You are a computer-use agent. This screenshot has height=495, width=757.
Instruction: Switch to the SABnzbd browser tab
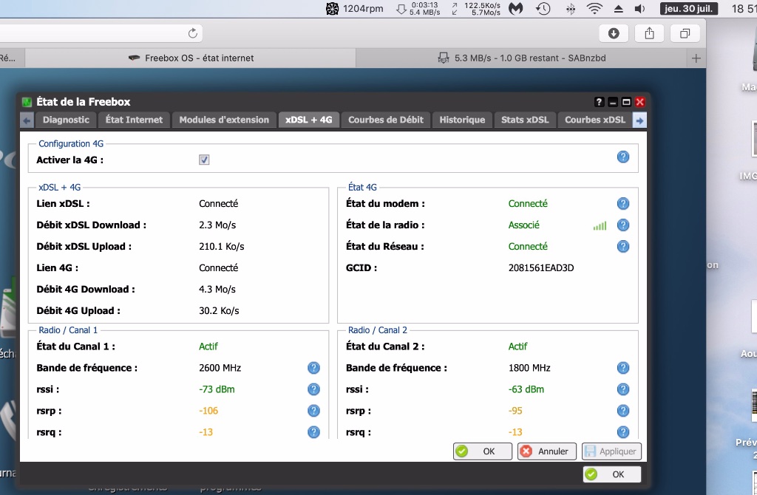click(521, 58)
